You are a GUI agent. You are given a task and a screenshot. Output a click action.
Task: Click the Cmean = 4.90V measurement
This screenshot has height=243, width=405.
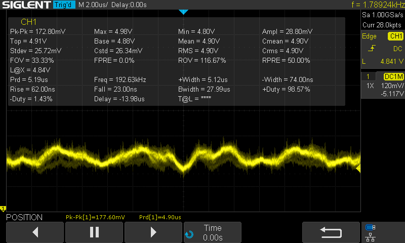[x=285, y=41]
